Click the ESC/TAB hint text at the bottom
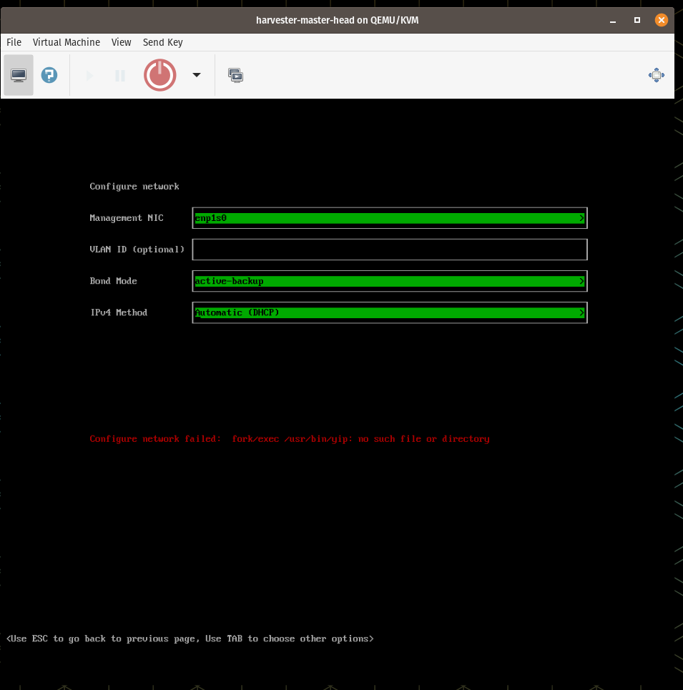The height and width of the screenshot is (690, 683). [190, 639]
